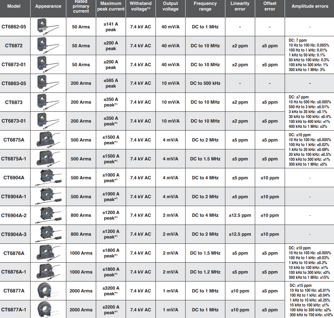This screenshot has height=318, width=334.
Task: Select the CT6872 model cell
Action: tap(15, 46)
